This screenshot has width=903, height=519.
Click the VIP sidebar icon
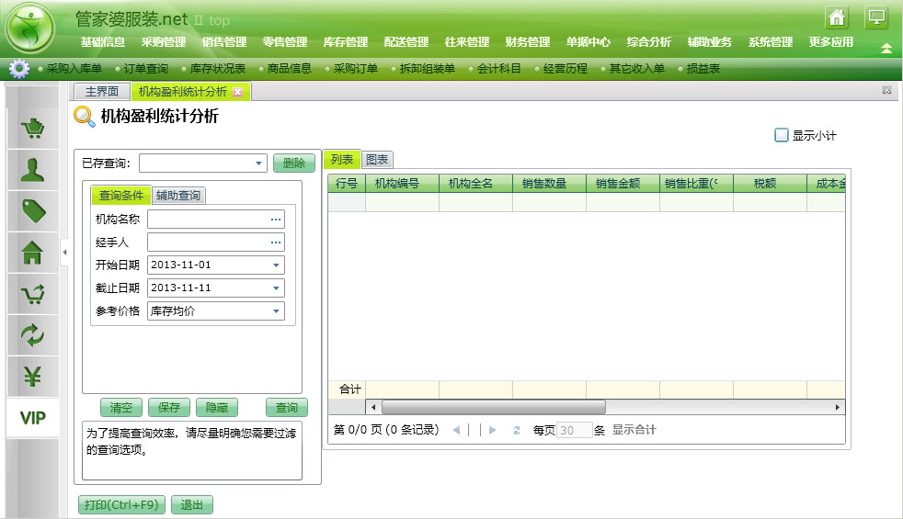(33, 418)
